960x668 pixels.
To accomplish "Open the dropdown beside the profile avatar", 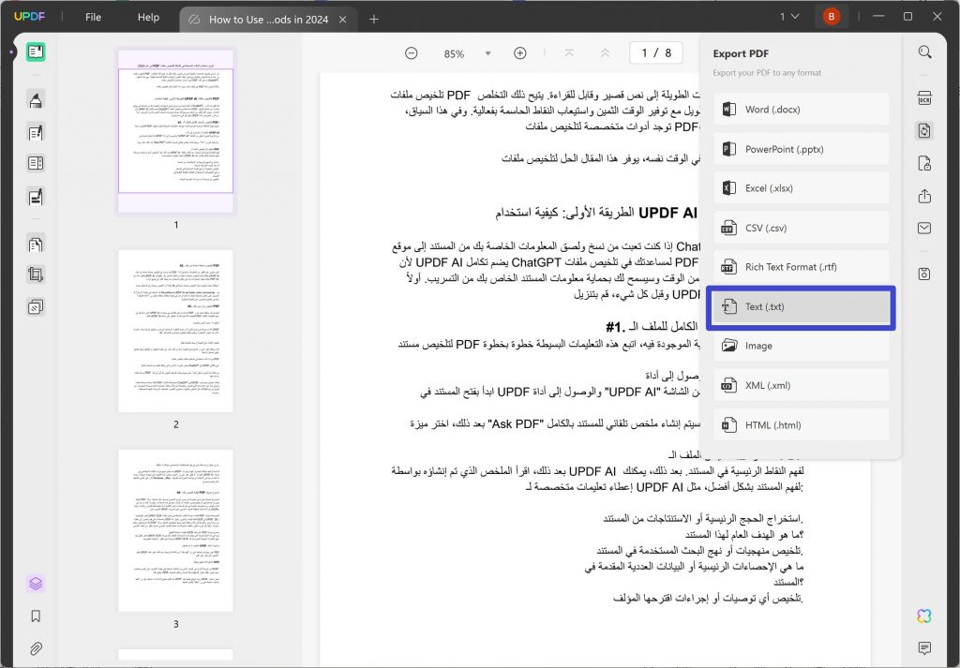I will tap(792, 16).
